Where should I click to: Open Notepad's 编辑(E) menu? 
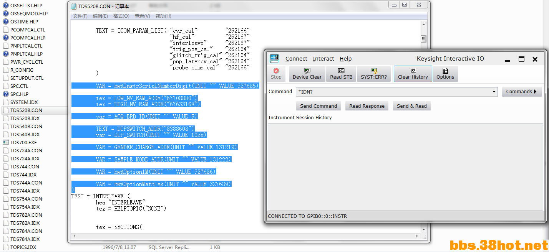tap(100, 16)
